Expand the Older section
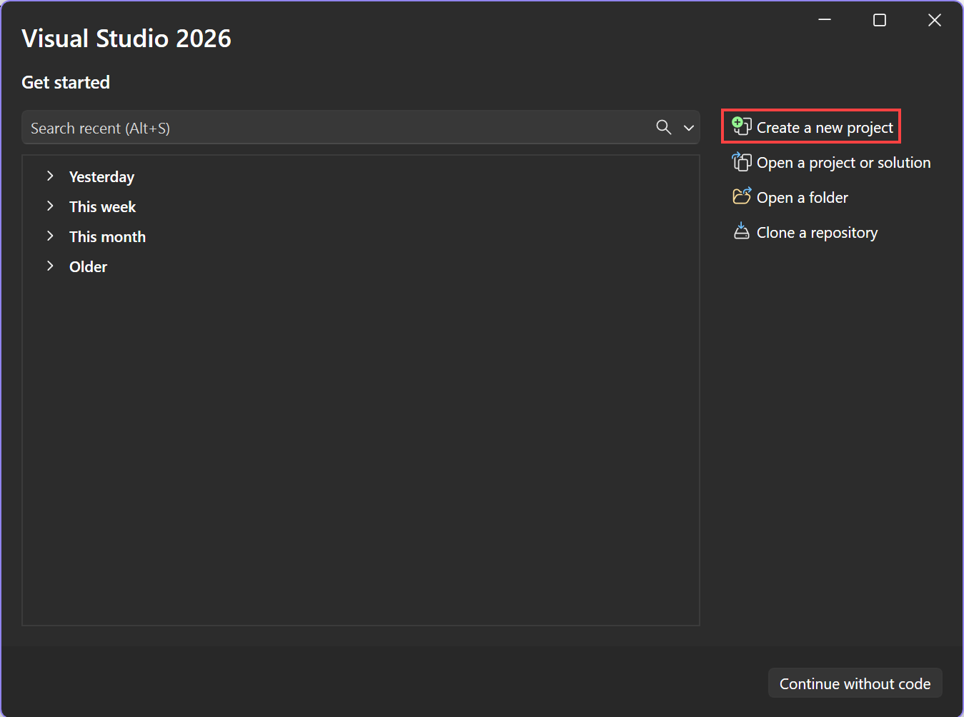This screenshot has height=717, width=964. (x=50, y=266)
